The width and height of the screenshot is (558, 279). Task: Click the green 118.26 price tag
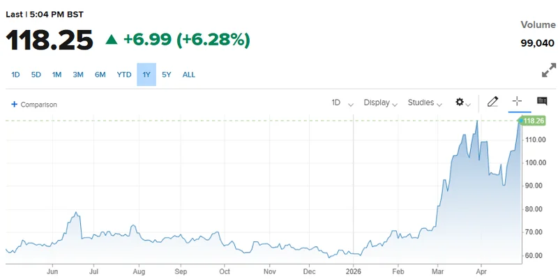tap(533, 121)
